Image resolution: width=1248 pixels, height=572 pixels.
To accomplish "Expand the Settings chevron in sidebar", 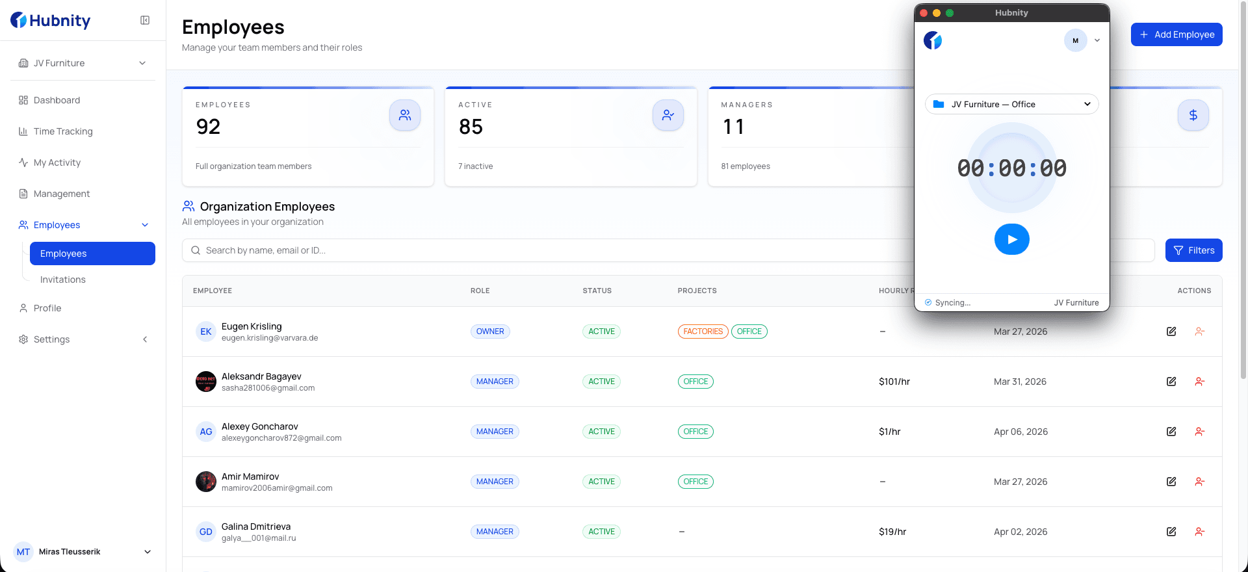I will [145, 339].
